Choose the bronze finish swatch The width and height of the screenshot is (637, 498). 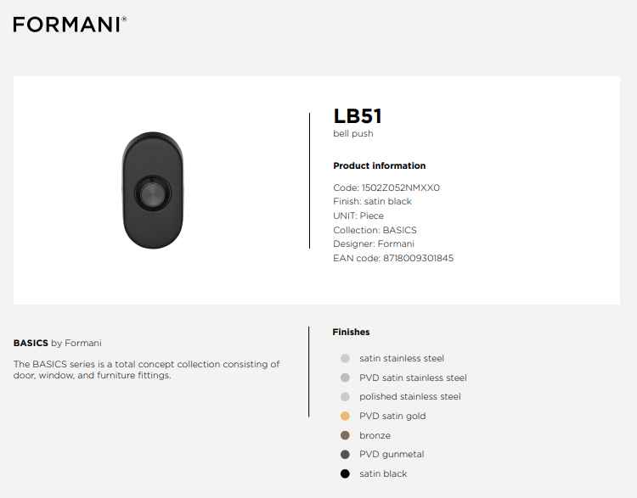(x=345, y=435)
